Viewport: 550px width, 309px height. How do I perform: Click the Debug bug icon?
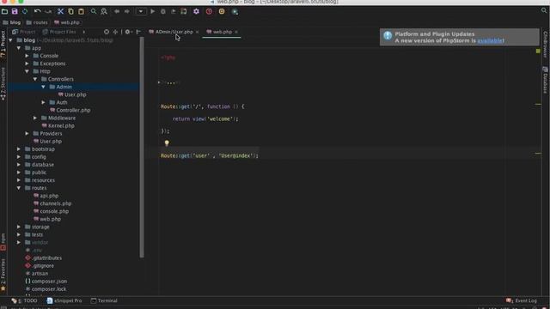(163, 11)
